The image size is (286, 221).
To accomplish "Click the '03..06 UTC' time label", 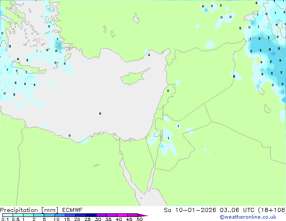I will [237, 210].
